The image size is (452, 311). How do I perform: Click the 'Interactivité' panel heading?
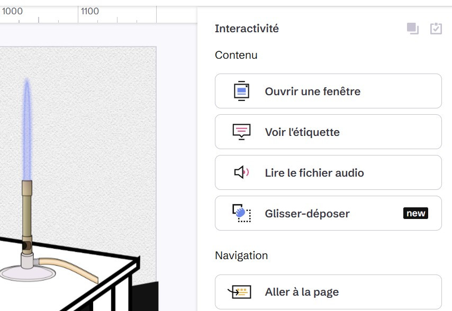247,29
